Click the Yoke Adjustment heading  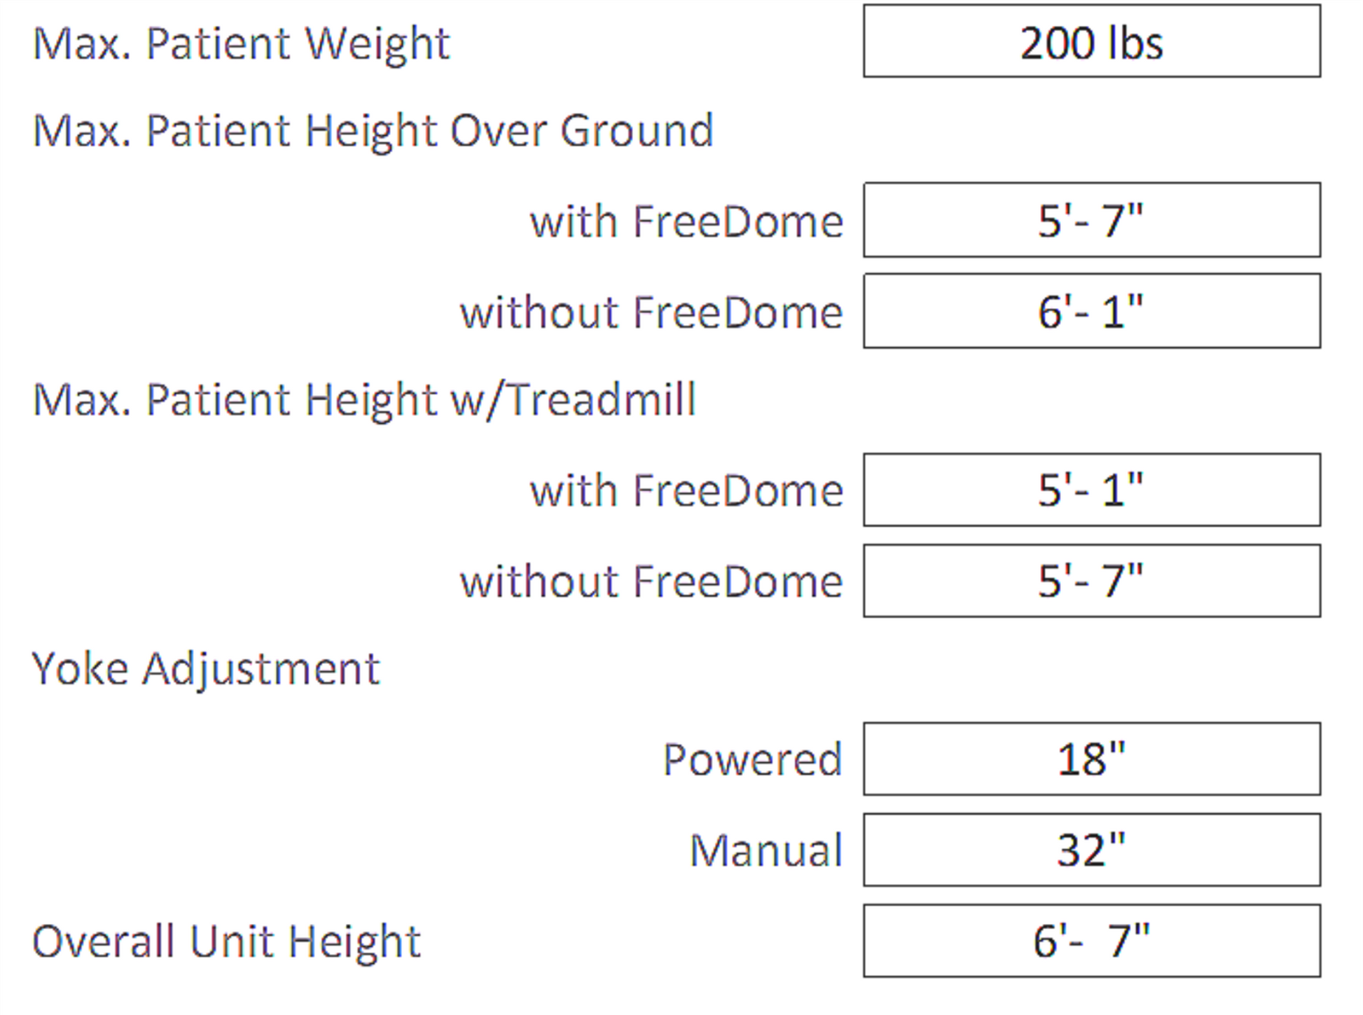click(206, 668)
